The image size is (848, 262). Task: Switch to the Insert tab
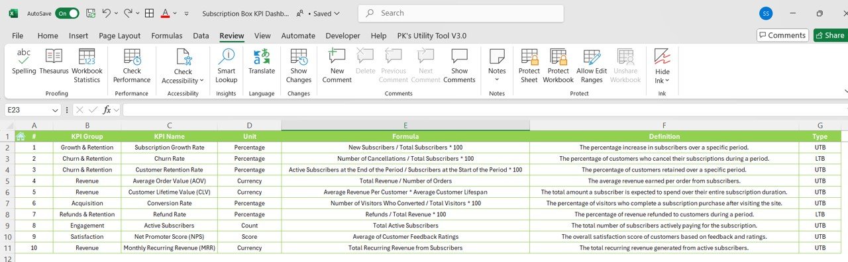coord(79,36)
